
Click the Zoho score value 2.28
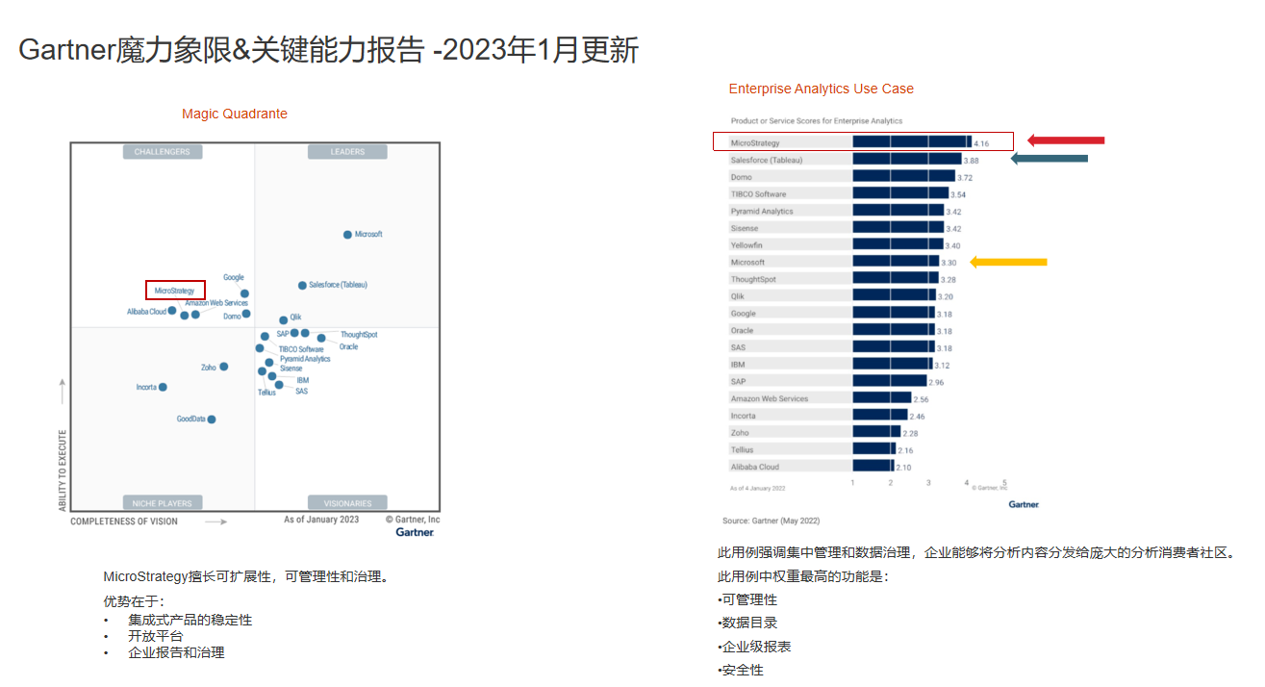pyautogui.click(x=910, y=434)
